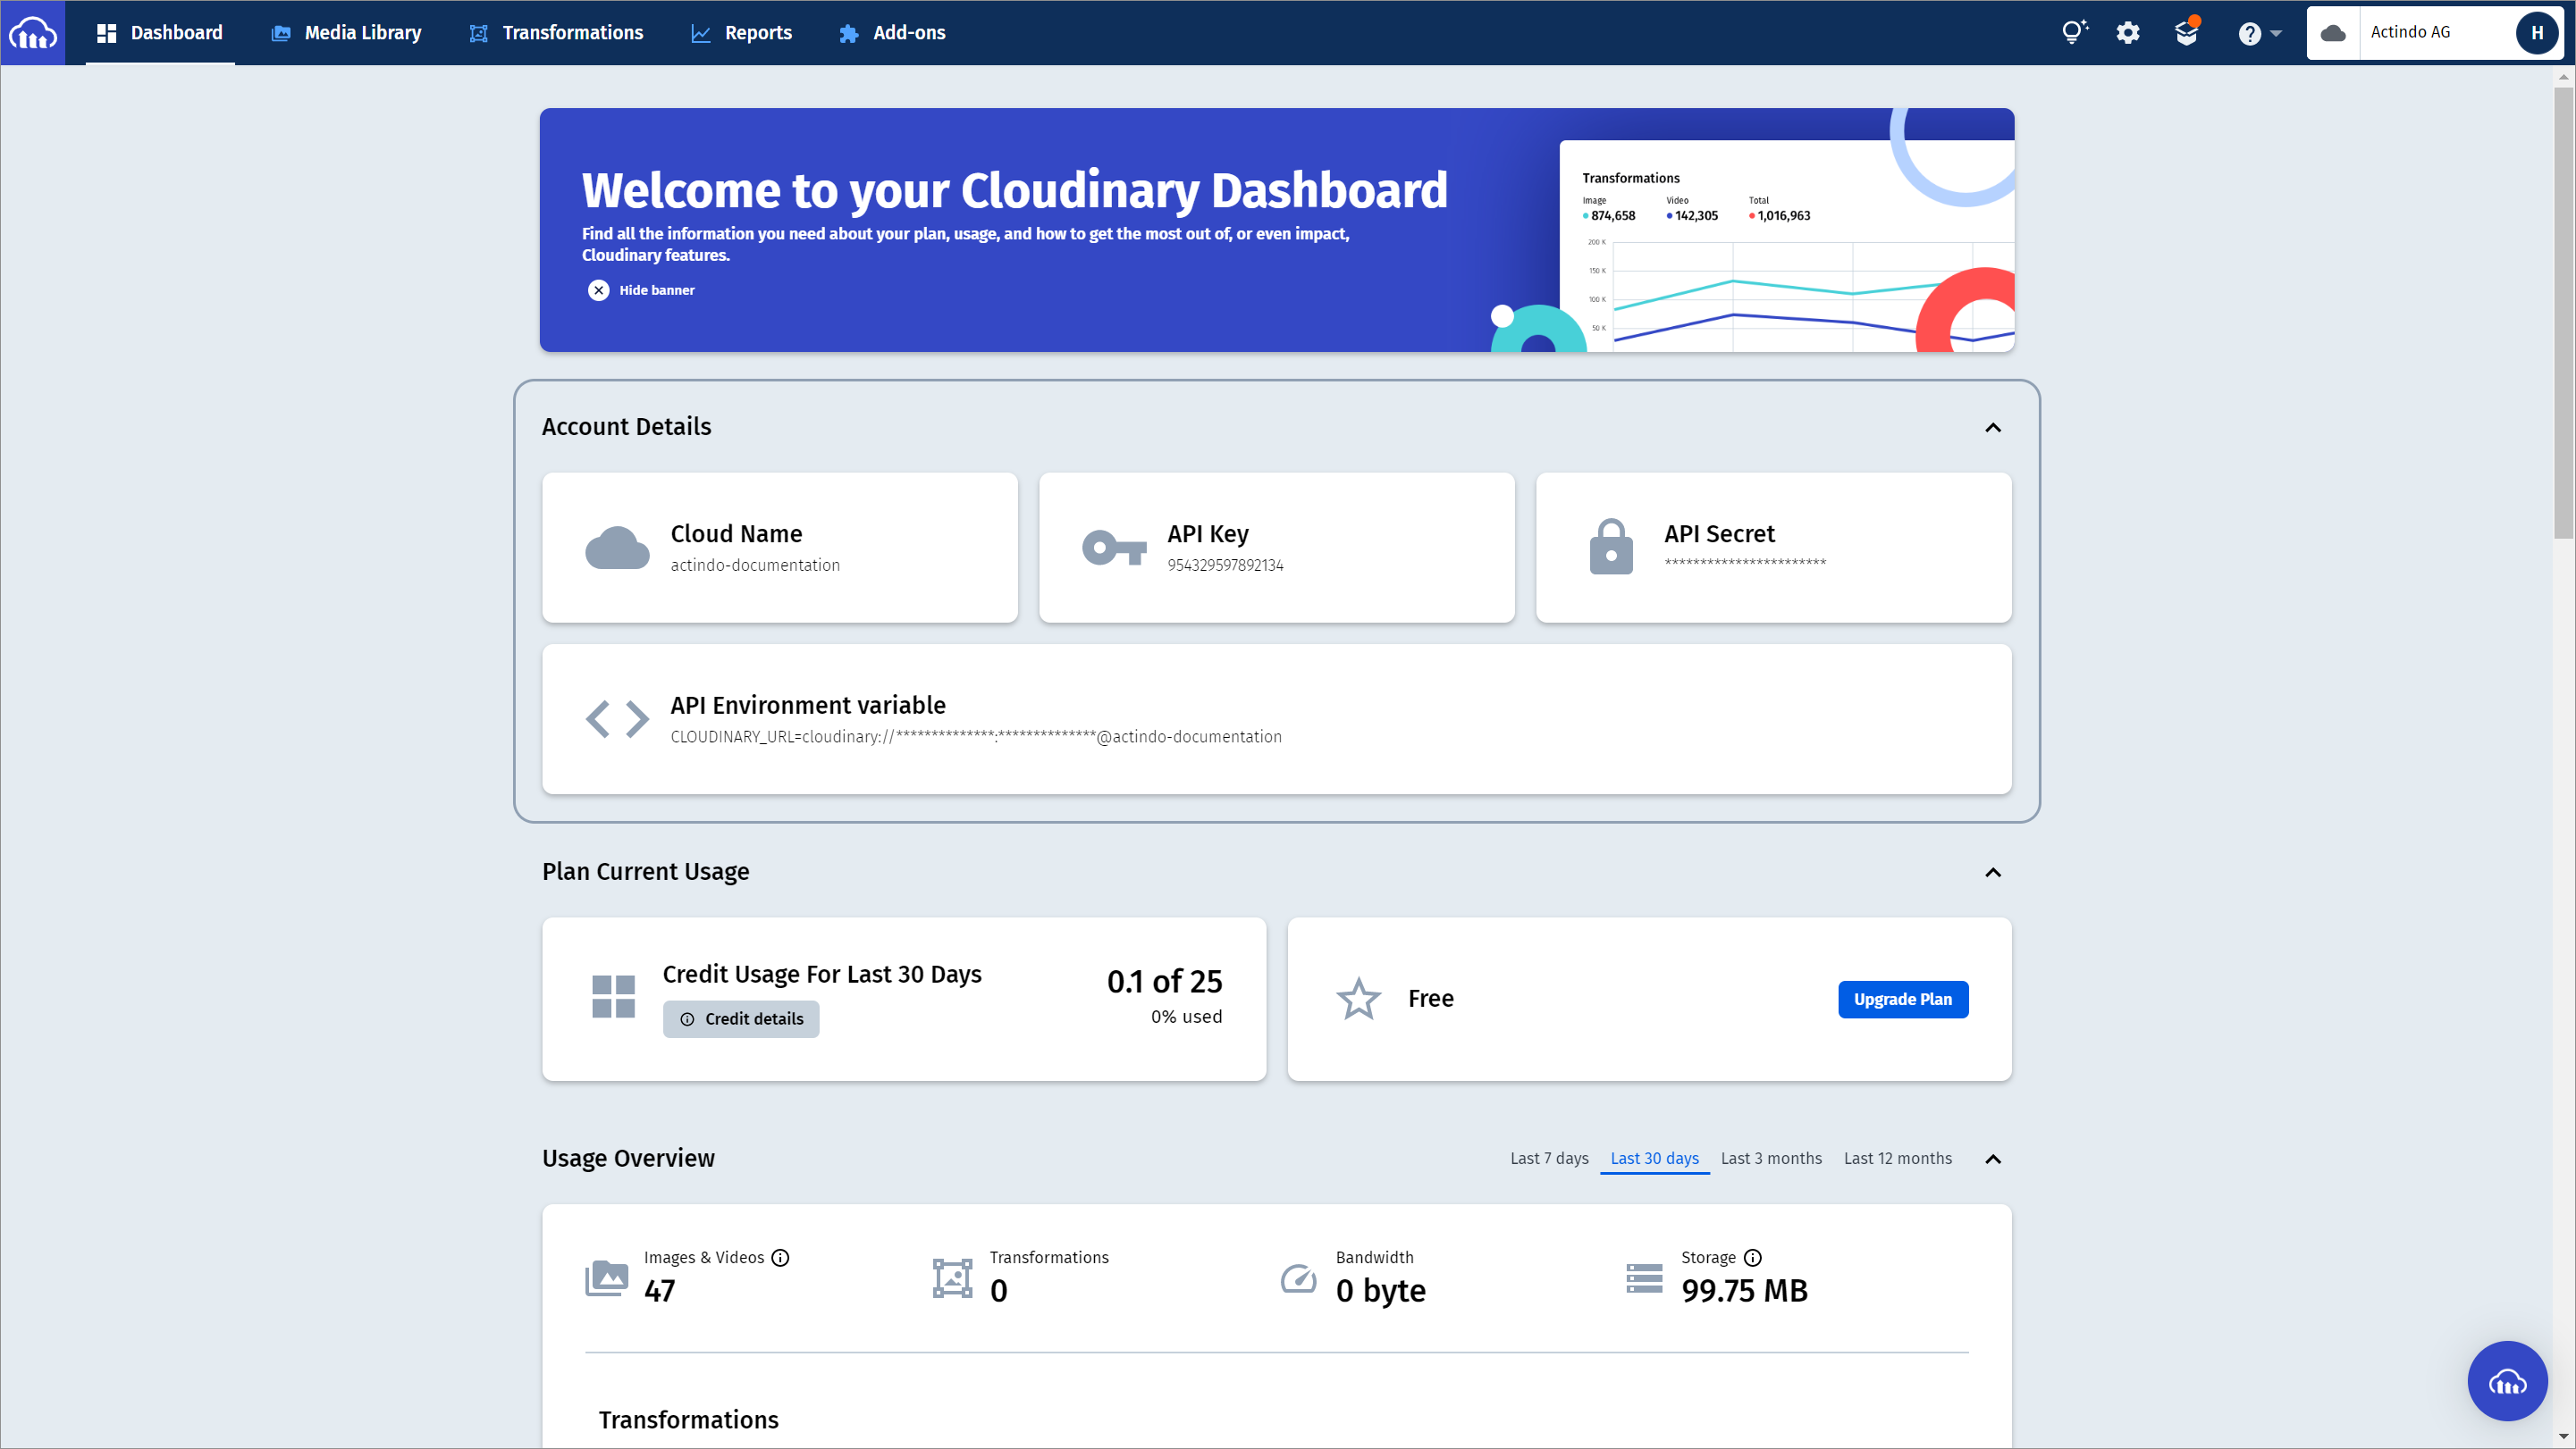Screen dimensions: 2576x1449
Task: Select the Last 7 days range
Action: click(x=1549, y=1158)
